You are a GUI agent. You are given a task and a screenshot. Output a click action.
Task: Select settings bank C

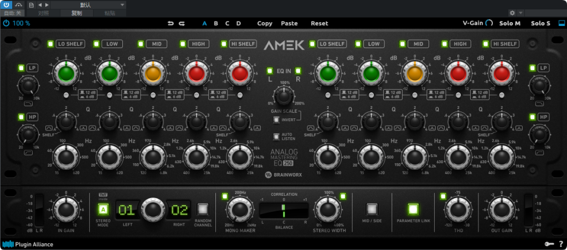point(227,23)
